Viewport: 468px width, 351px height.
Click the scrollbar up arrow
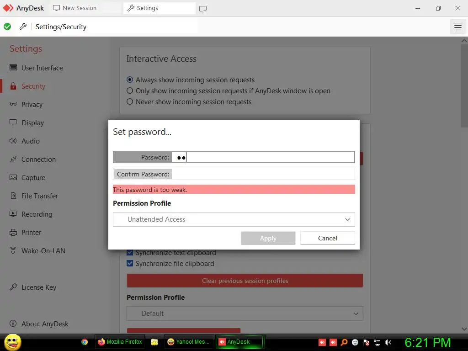[464, 41]
